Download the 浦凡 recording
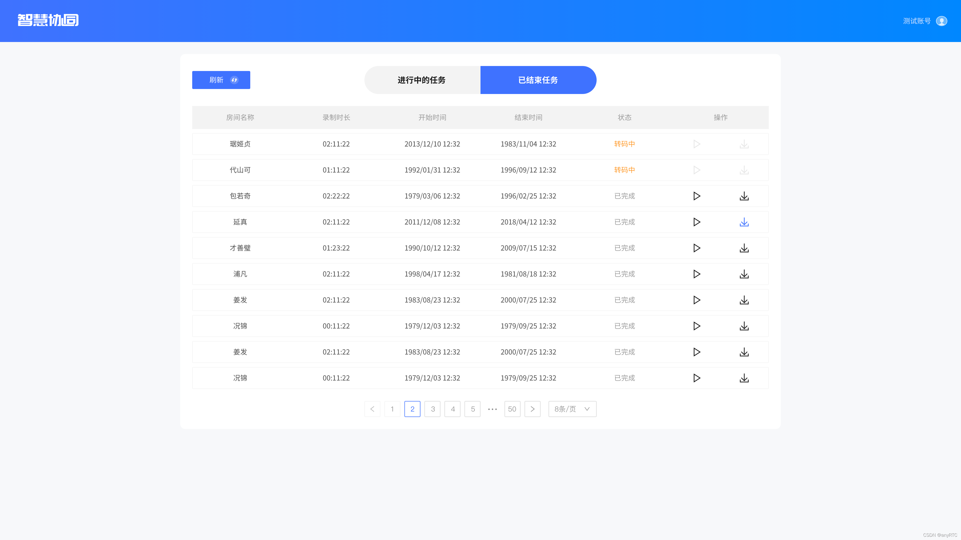Image resolution: width=961 pixels, height=540 pixels. pyautogui.click(x=744, y=274)
